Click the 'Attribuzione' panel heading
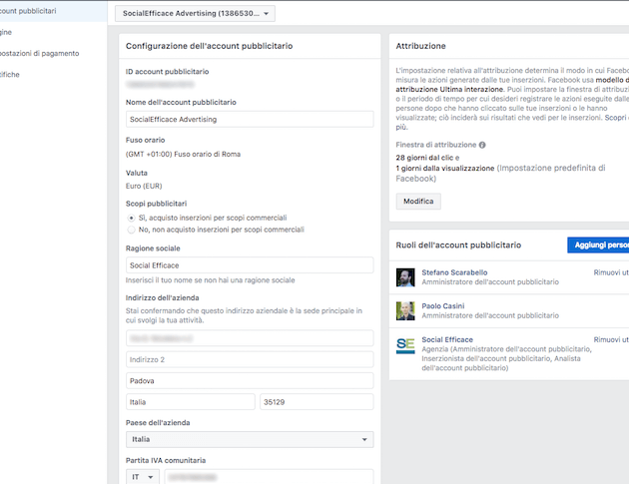Screen dimensions: 629x484 tap(420, 46)
